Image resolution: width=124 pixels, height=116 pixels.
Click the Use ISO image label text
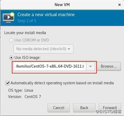27,58
